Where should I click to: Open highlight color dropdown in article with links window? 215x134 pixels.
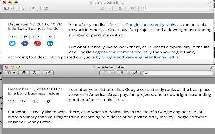110,8
